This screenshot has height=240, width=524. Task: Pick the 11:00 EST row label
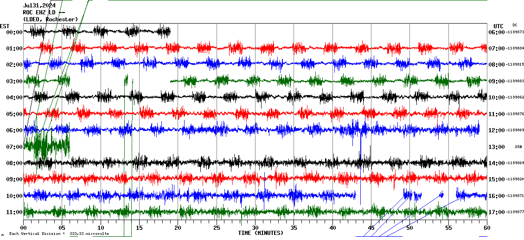pos(14,212)
